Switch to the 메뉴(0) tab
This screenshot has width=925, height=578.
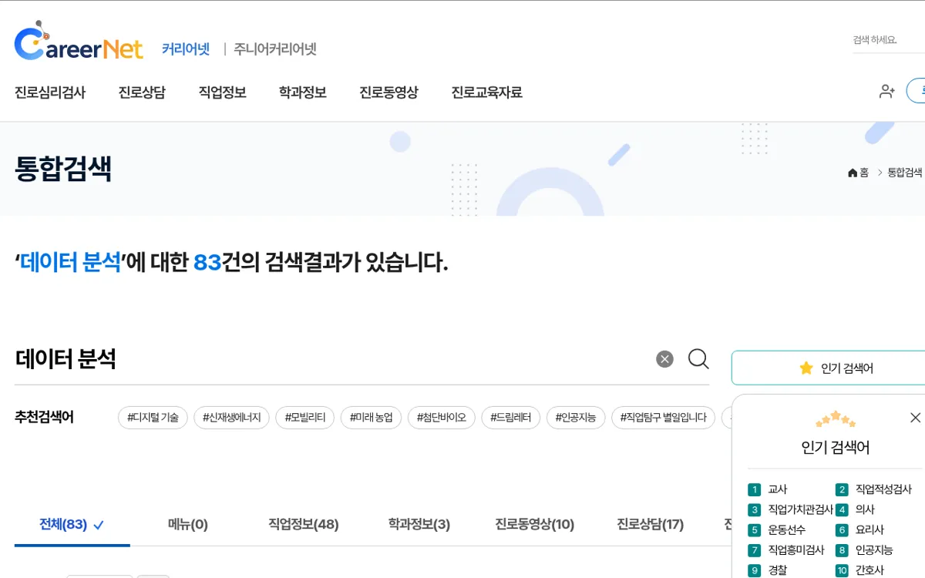pyautogui.click(x=188, y=525)
